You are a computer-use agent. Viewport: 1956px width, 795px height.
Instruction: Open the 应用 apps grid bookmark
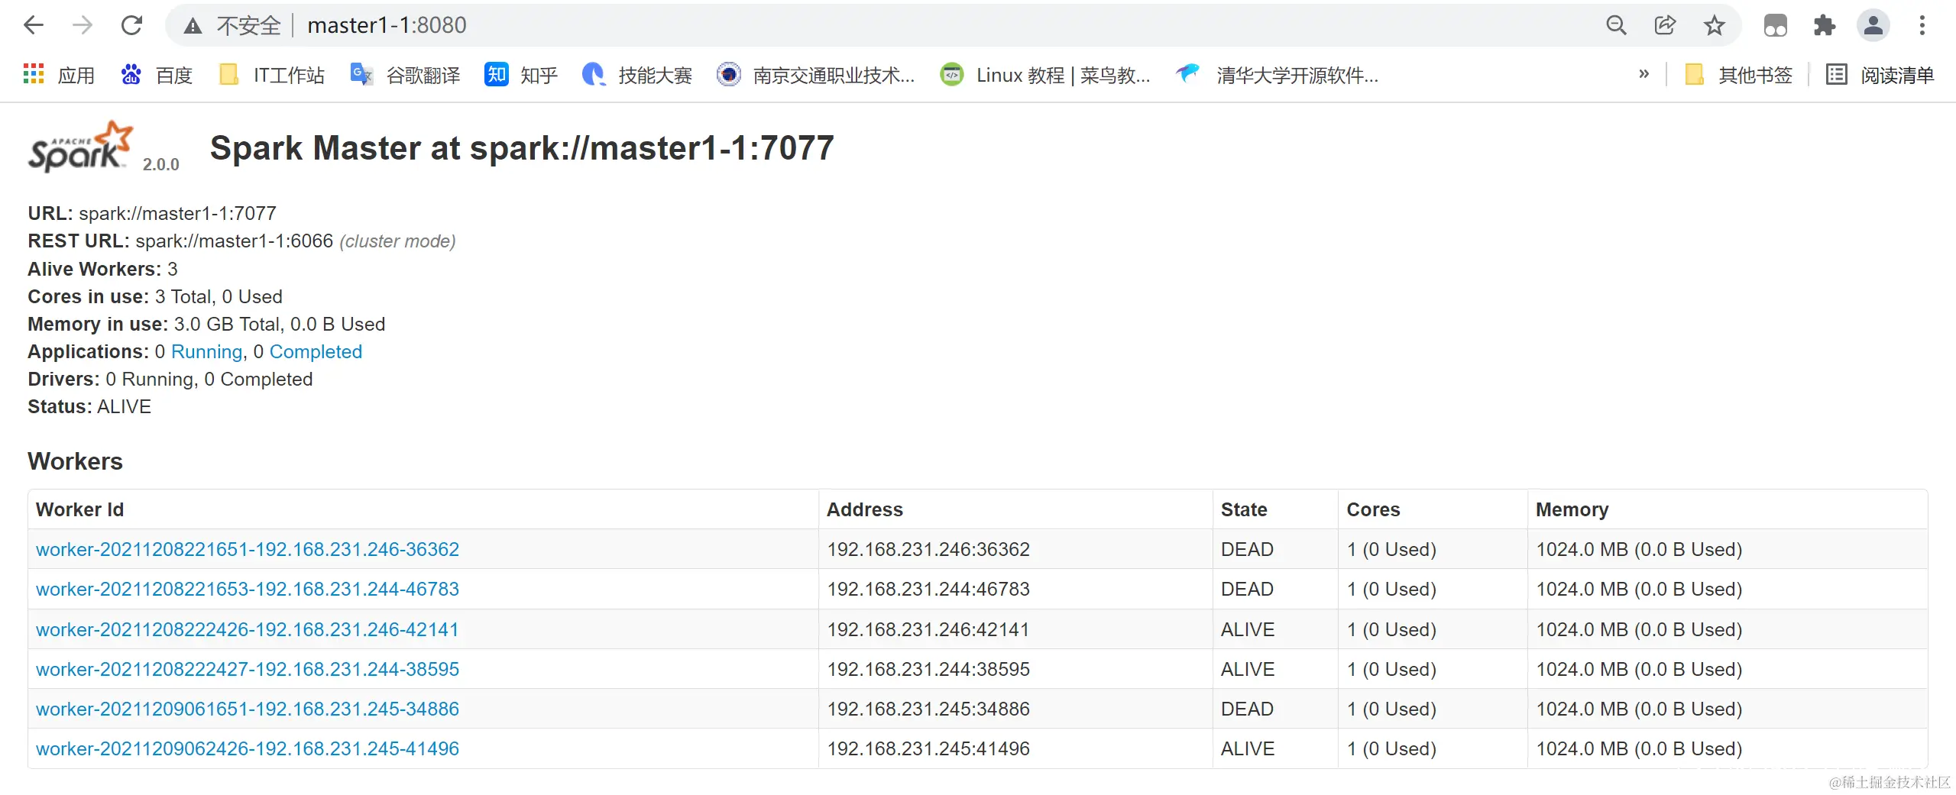[59, 75]
